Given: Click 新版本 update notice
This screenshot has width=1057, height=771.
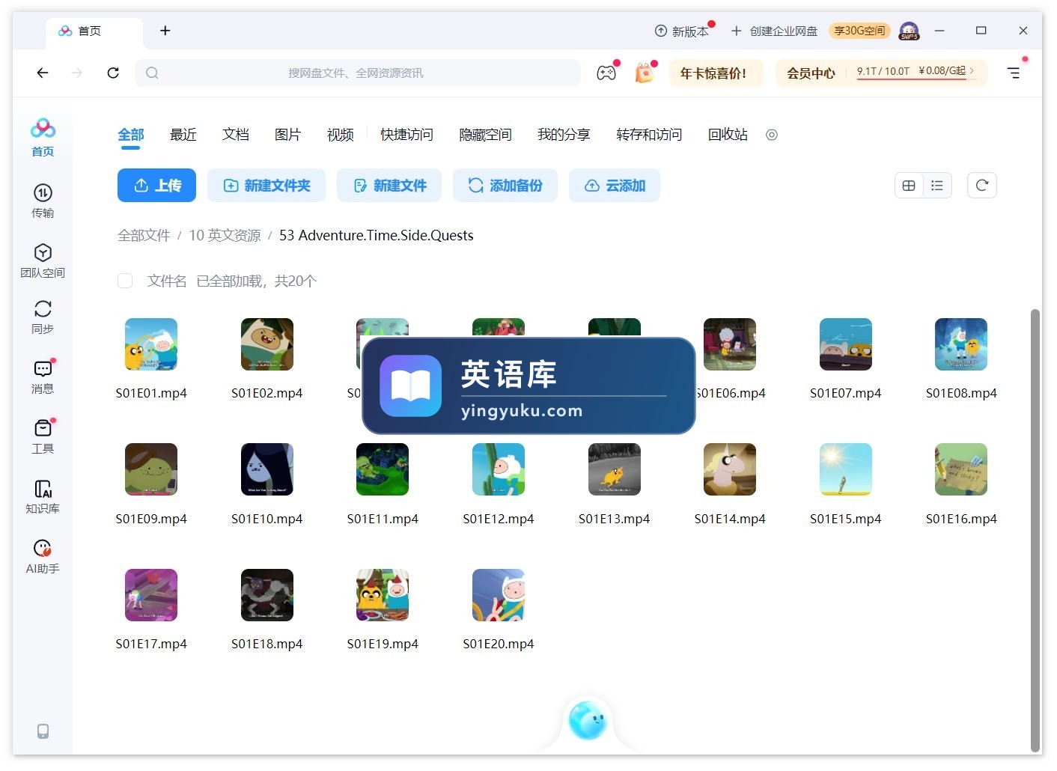Looking at the screenshot, I should click(x=683, y=31).
